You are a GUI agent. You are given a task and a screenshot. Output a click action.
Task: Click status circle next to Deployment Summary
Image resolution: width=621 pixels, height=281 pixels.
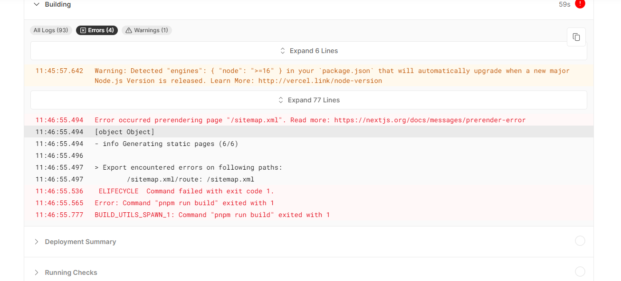(580, 241)
